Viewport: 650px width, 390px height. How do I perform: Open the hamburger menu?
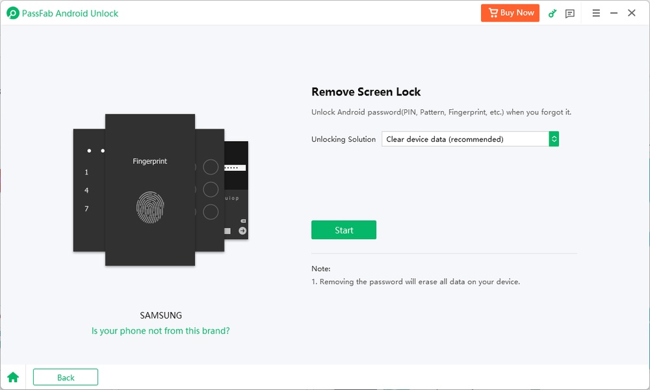pos(596,13)
